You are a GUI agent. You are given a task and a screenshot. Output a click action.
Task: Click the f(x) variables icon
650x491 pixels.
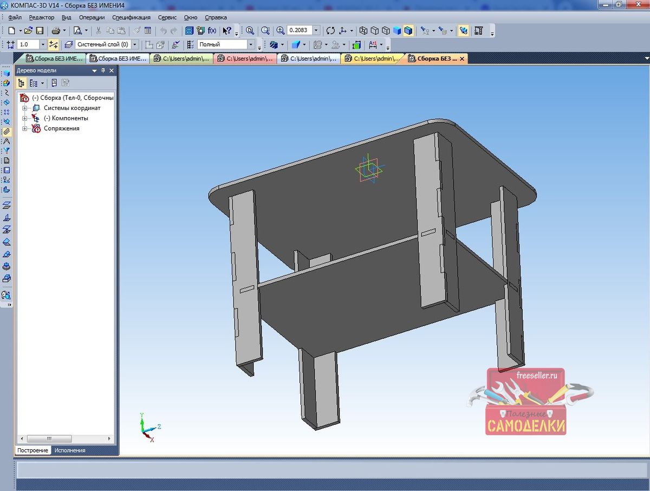click(212, 31)
